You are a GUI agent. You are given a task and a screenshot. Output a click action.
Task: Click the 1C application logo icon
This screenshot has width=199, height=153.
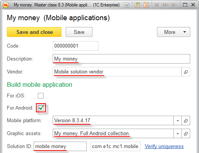[x=6, y=5]
